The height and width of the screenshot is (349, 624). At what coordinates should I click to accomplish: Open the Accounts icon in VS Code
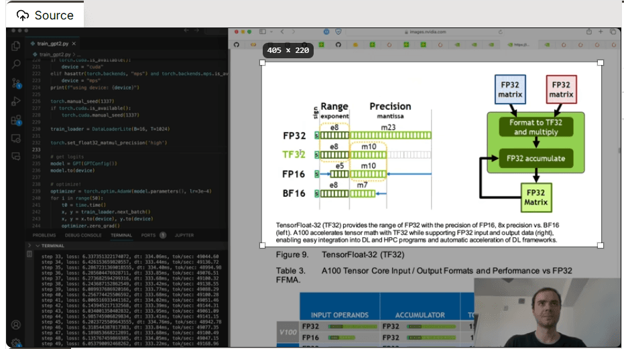pyautogui.click(x=16, y=325)
